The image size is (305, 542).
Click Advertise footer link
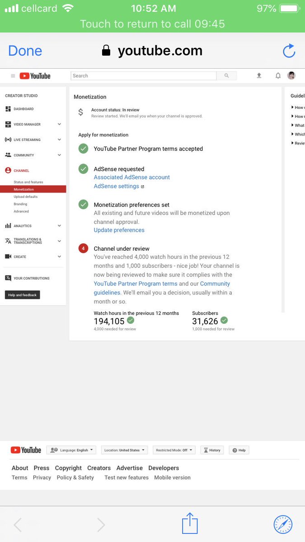130,468
